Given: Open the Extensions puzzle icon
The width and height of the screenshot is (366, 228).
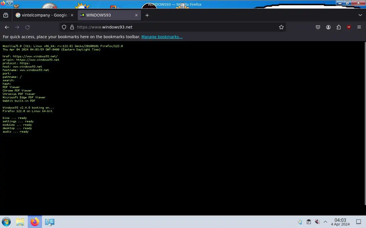Looking at the screenshot, I should (x=339, y=27).
